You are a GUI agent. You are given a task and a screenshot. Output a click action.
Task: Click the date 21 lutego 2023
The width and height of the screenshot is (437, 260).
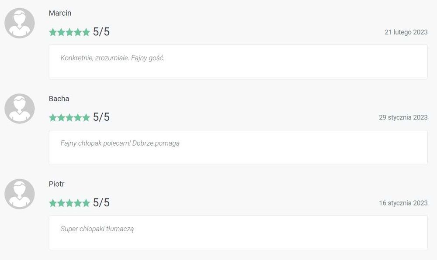[x=406, y=32]
